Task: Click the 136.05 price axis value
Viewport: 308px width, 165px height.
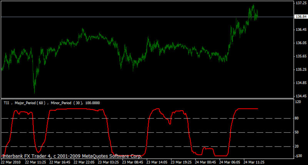Action: click(x=301, y=43)
